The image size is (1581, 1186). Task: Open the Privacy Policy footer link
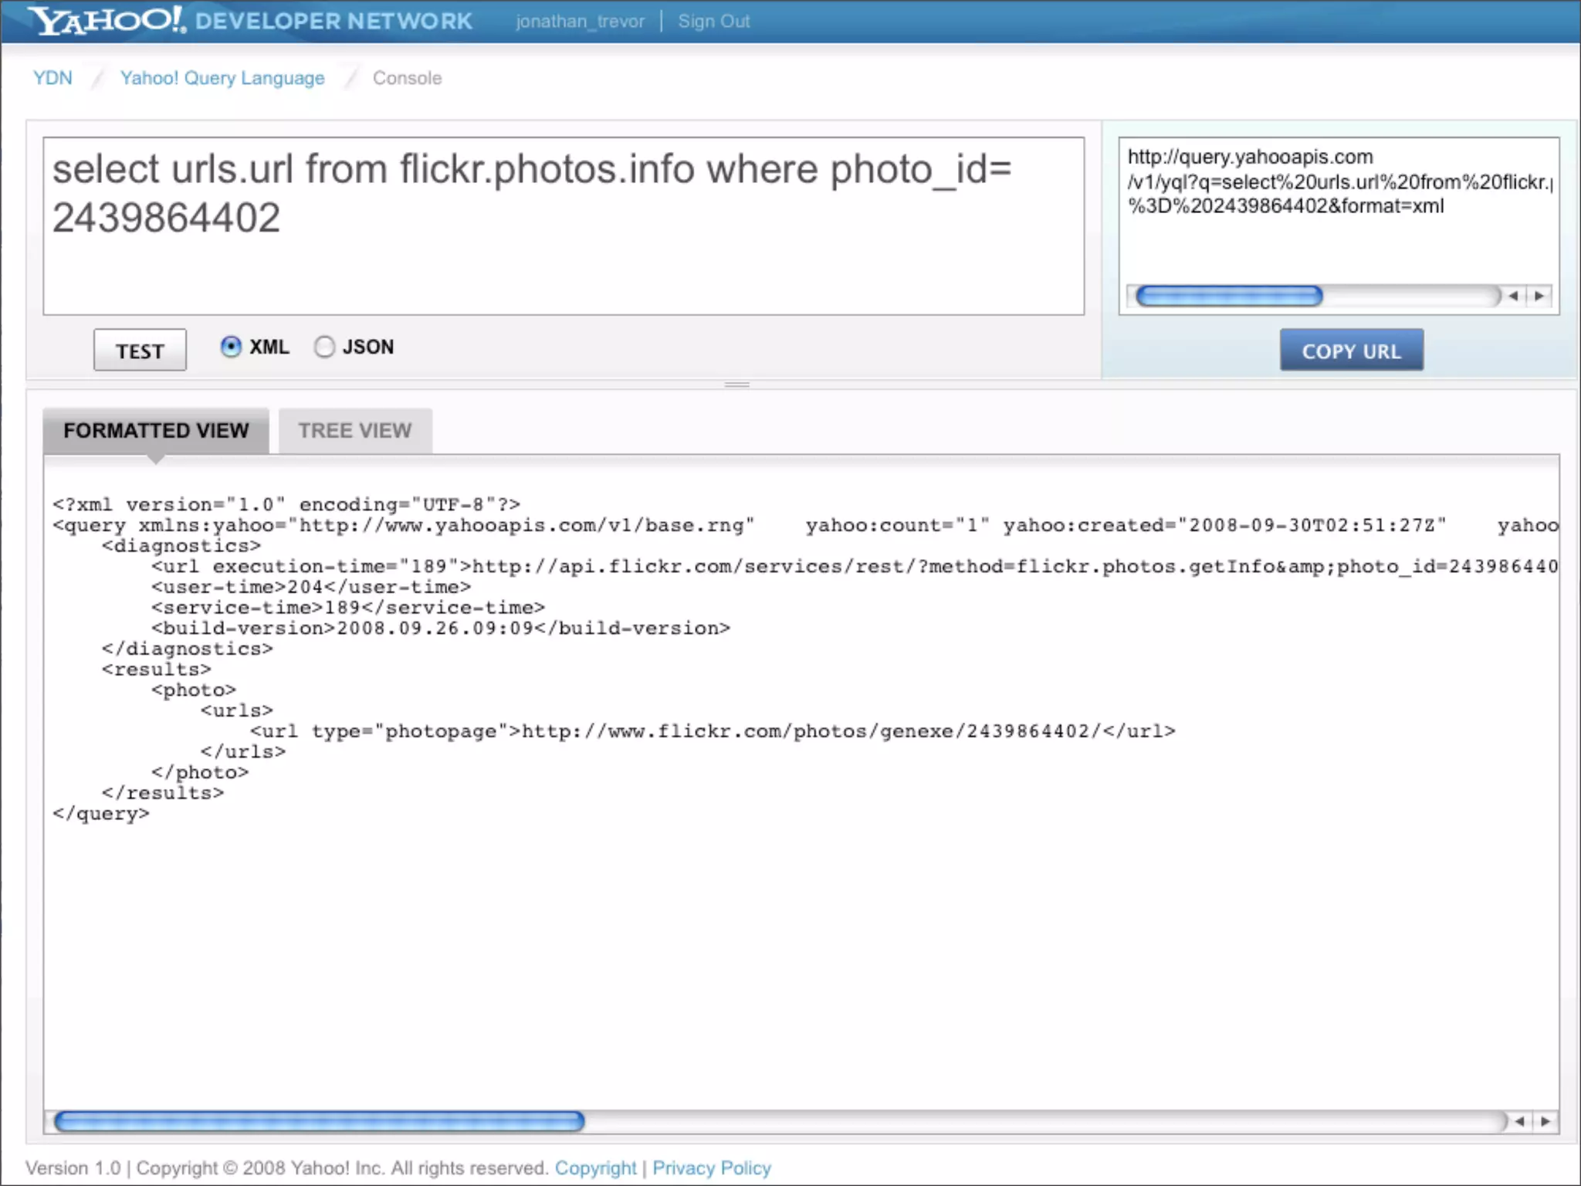point(712,1168)
